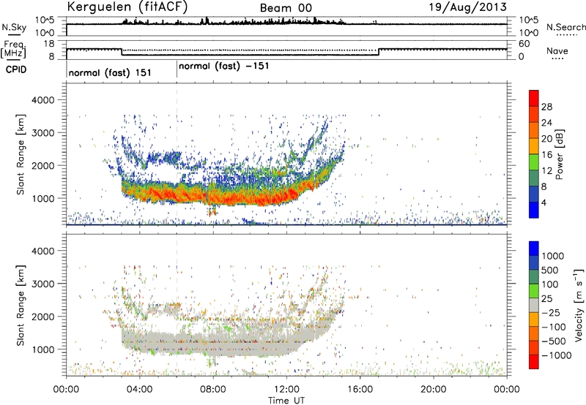Click the 'Freq. [MHz]' axis label
This screenshot has width=586, height=405.
pyautogui.click(x=13, y=50)
